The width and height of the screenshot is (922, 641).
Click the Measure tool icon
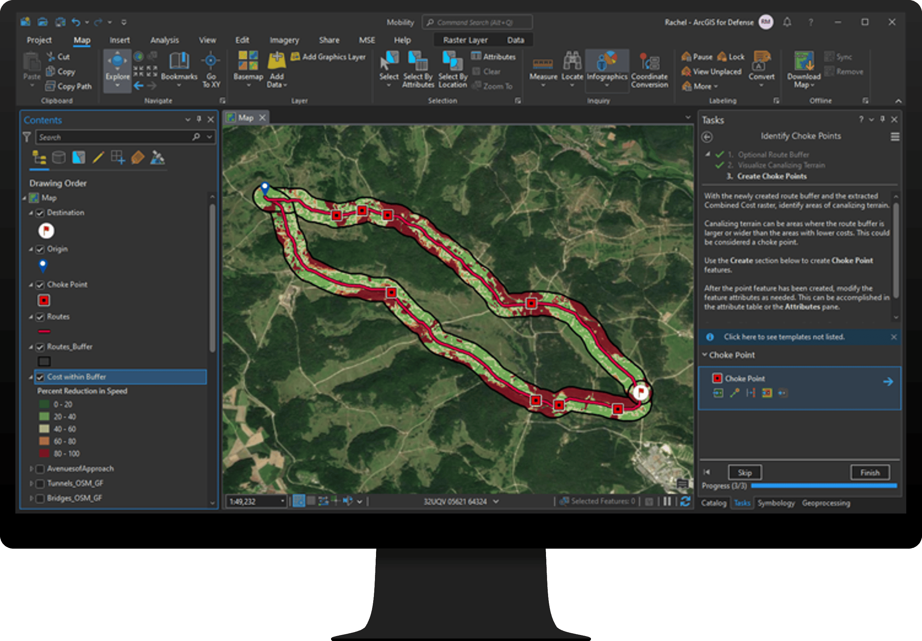point(542,64)
